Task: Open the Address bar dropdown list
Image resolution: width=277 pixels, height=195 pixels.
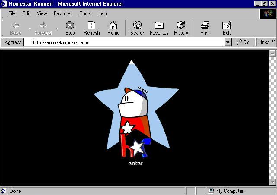Action: tap(228, 42)
